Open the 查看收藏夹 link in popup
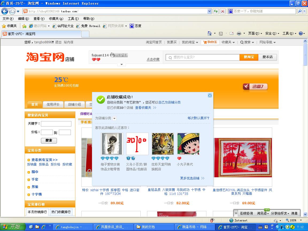 (x=143, y=108)
